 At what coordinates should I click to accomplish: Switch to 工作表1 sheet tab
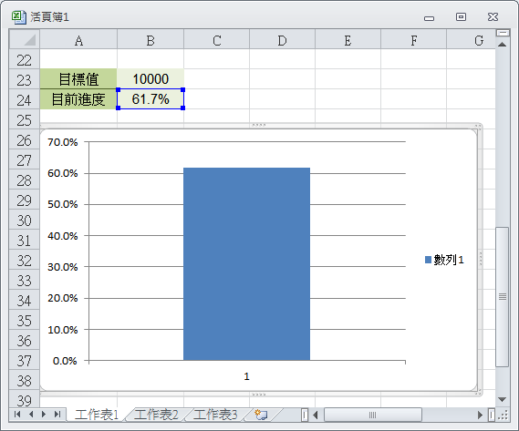(x=97, y=415)
